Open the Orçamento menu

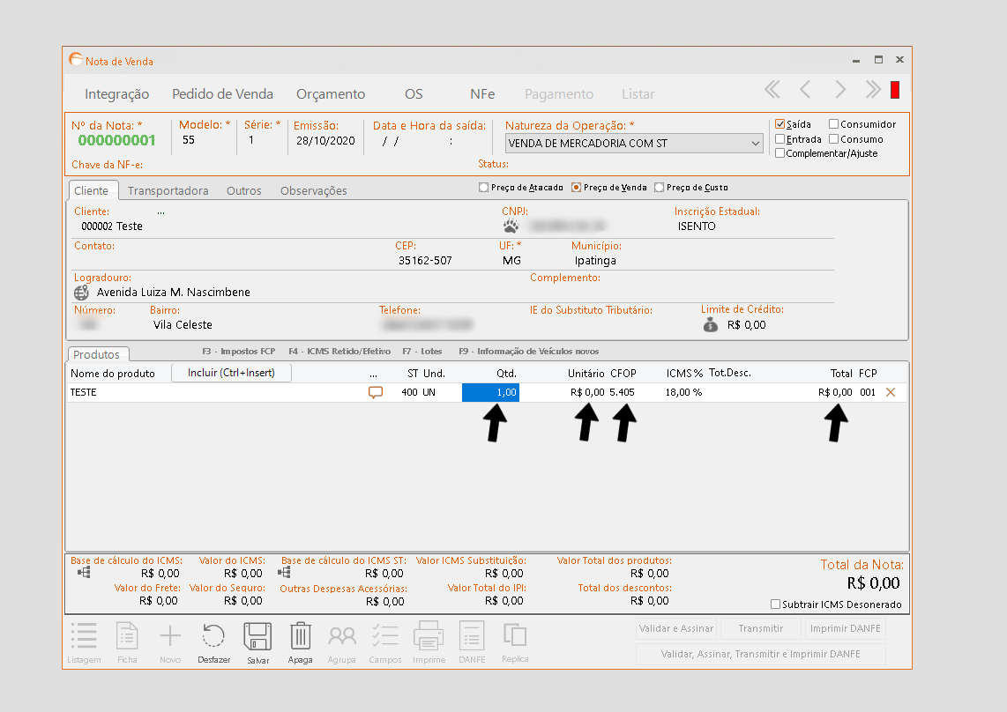point(331,93)
